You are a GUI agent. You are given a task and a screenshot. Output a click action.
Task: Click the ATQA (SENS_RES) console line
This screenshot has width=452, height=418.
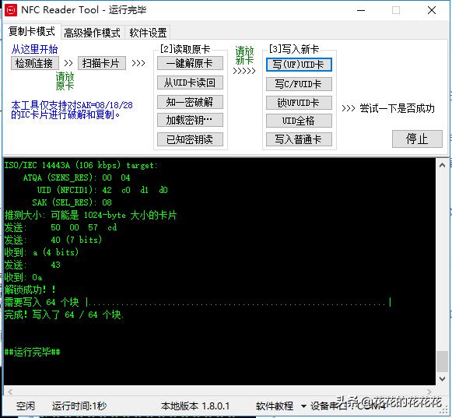[x=77, y=177]
